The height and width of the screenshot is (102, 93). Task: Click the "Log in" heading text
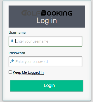pos(47,21)
